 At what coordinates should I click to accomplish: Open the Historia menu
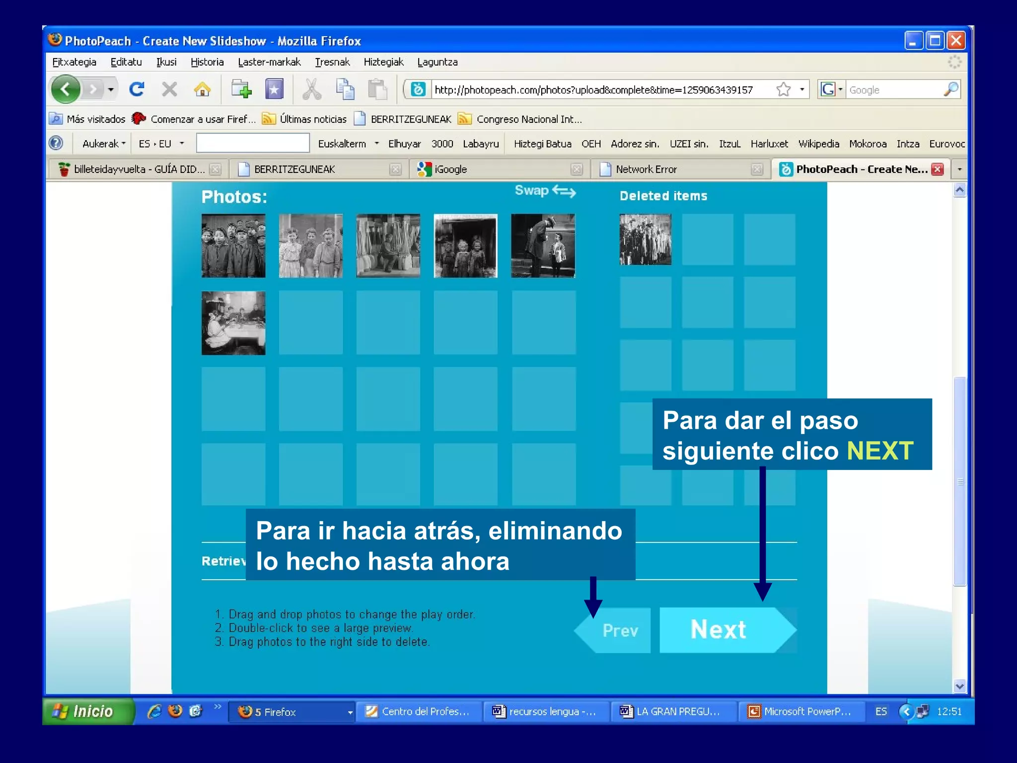[207, 62]
